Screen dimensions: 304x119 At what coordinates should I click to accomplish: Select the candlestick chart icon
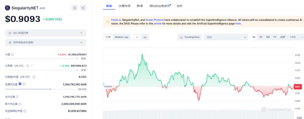[x=145, y=37]
